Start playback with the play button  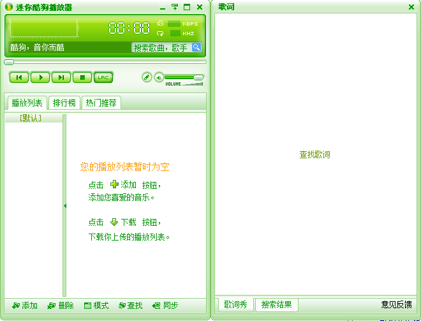click(x=40, y=78)
